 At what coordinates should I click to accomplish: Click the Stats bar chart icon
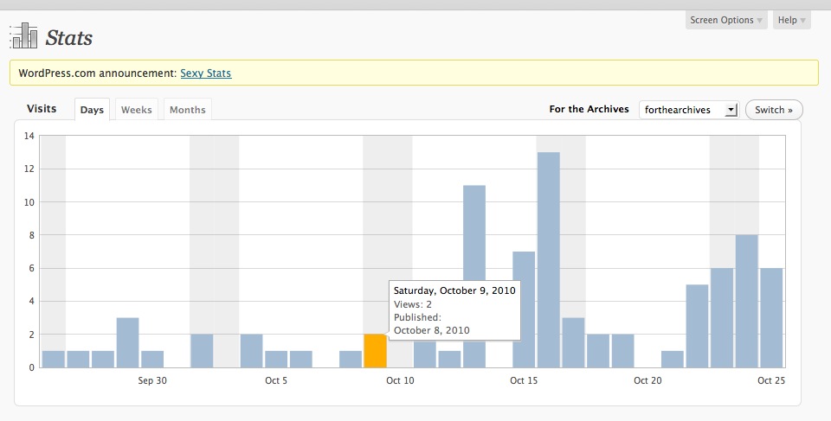23,36
